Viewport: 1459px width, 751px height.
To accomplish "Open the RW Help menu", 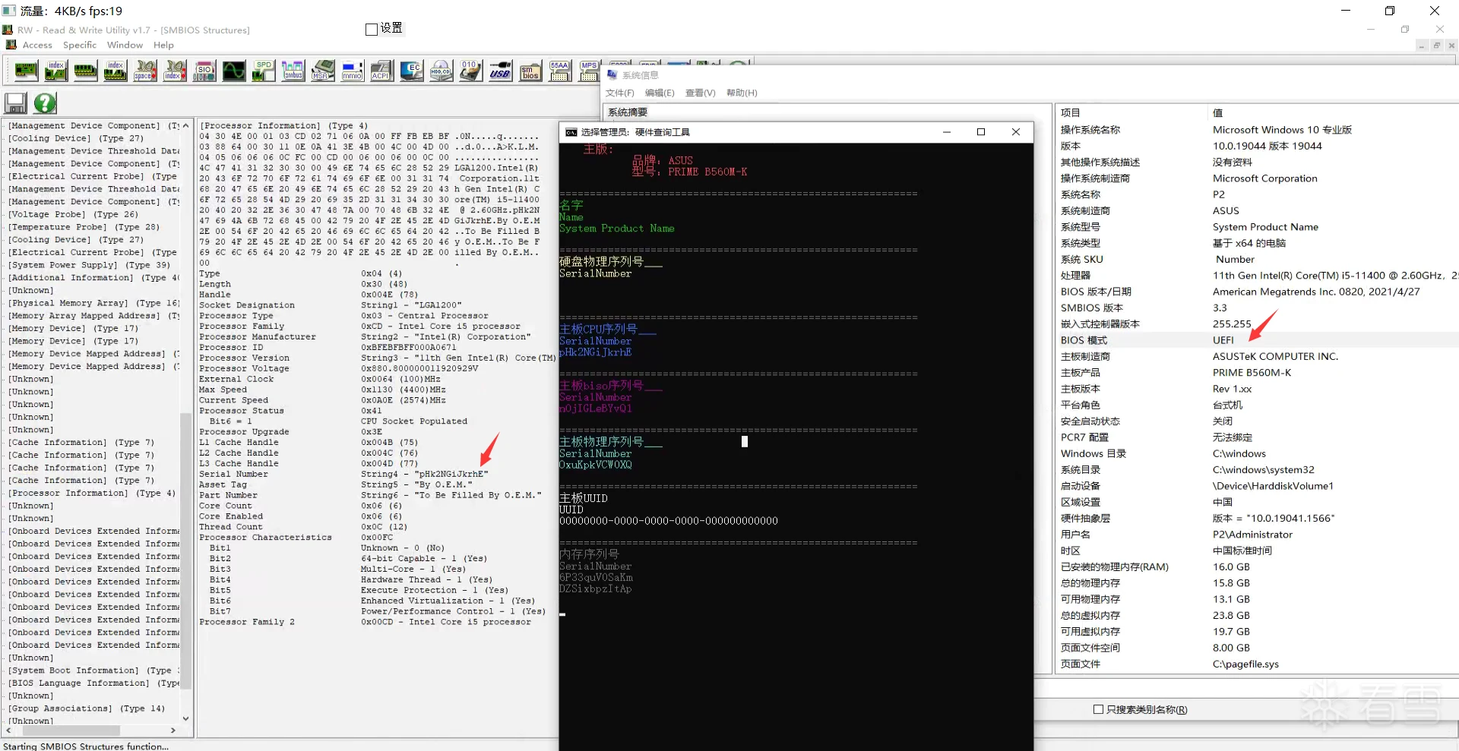I will click(x=163, y=45).
